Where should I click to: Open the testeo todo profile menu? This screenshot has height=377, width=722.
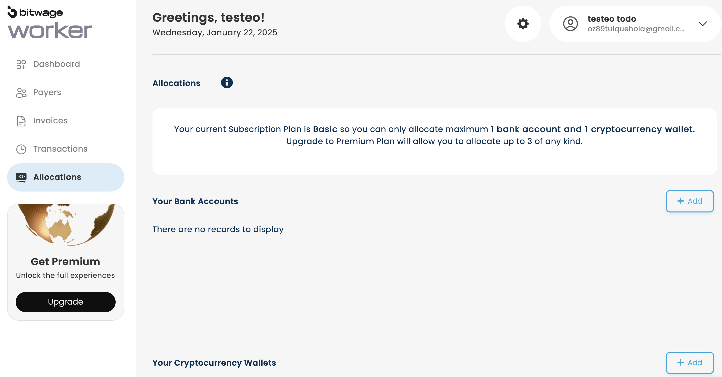pos(635,24)
